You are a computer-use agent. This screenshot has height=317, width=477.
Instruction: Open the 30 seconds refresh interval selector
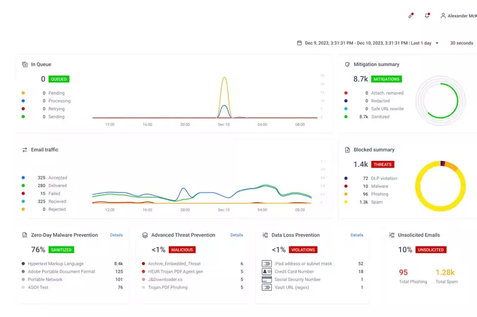[461, 43]
